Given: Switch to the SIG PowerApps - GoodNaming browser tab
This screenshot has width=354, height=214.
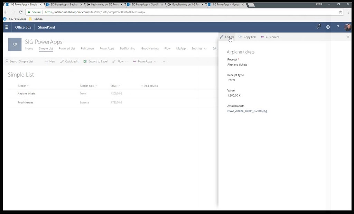Looking at the screenshot, I should (x=145, y=4).
